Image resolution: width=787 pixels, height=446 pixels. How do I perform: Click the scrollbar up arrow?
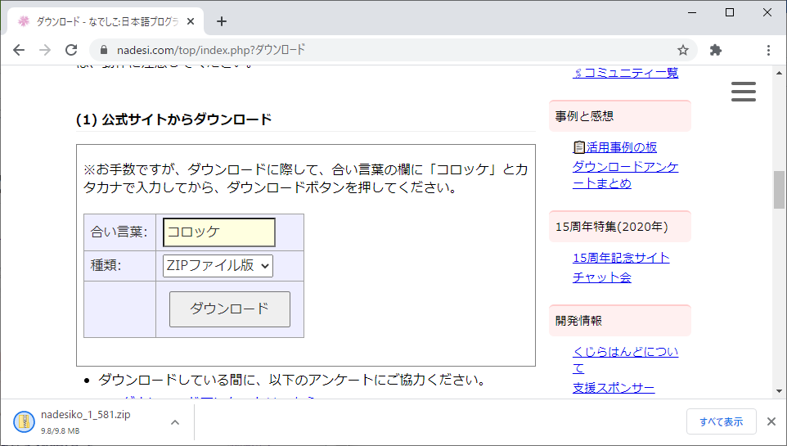779,73
